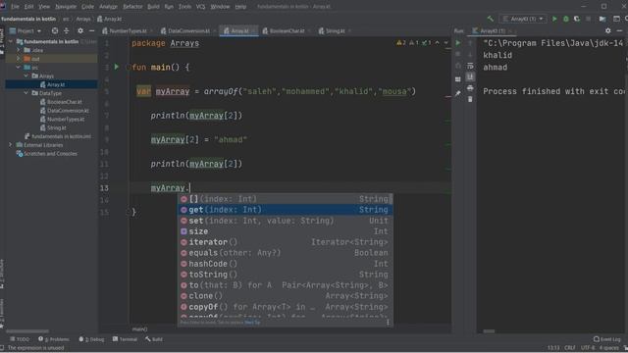Expand the .idea folder

(x=19, y=50)
